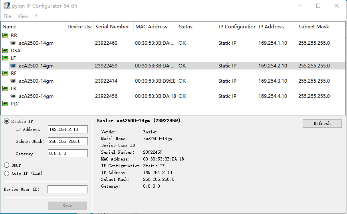
Task: Click the pylon IP Configurator app icon
Action: (7, 6)
